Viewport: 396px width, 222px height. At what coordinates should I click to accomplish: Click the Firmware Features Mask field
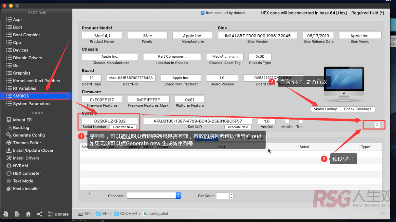(148, 99)
